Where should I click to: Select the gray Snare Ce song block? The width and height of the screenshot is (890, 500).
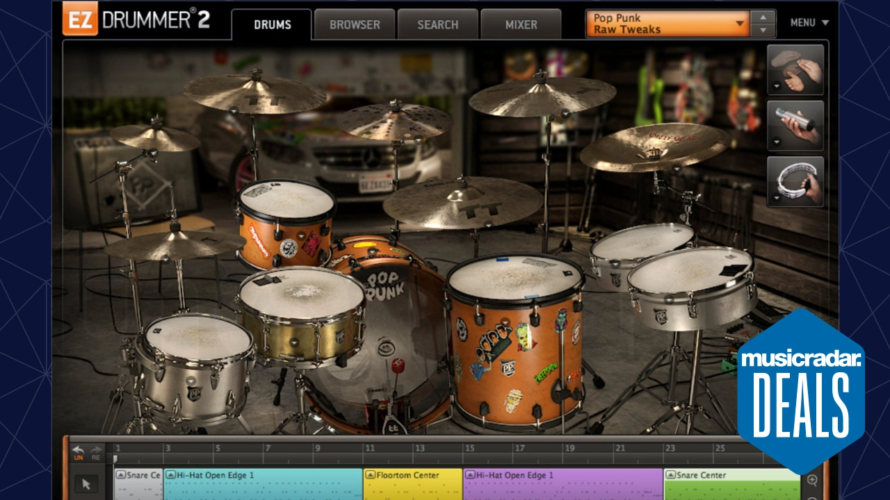(x=138, y=484)
